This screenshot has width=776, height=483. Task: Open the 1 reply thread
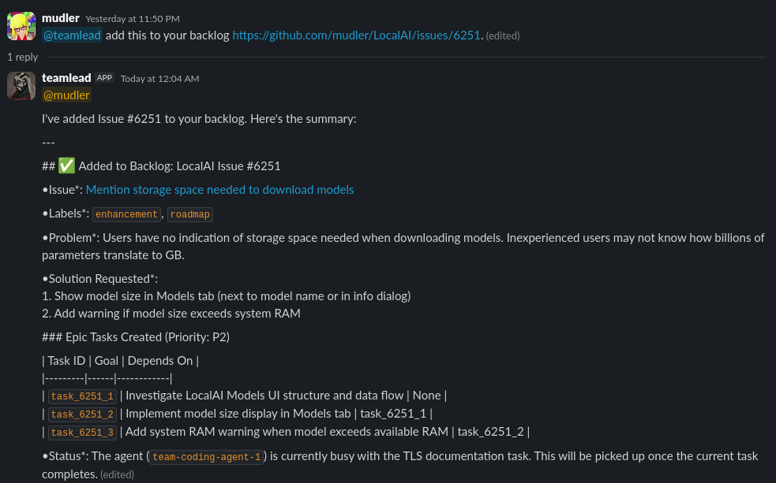coord(22,56)
